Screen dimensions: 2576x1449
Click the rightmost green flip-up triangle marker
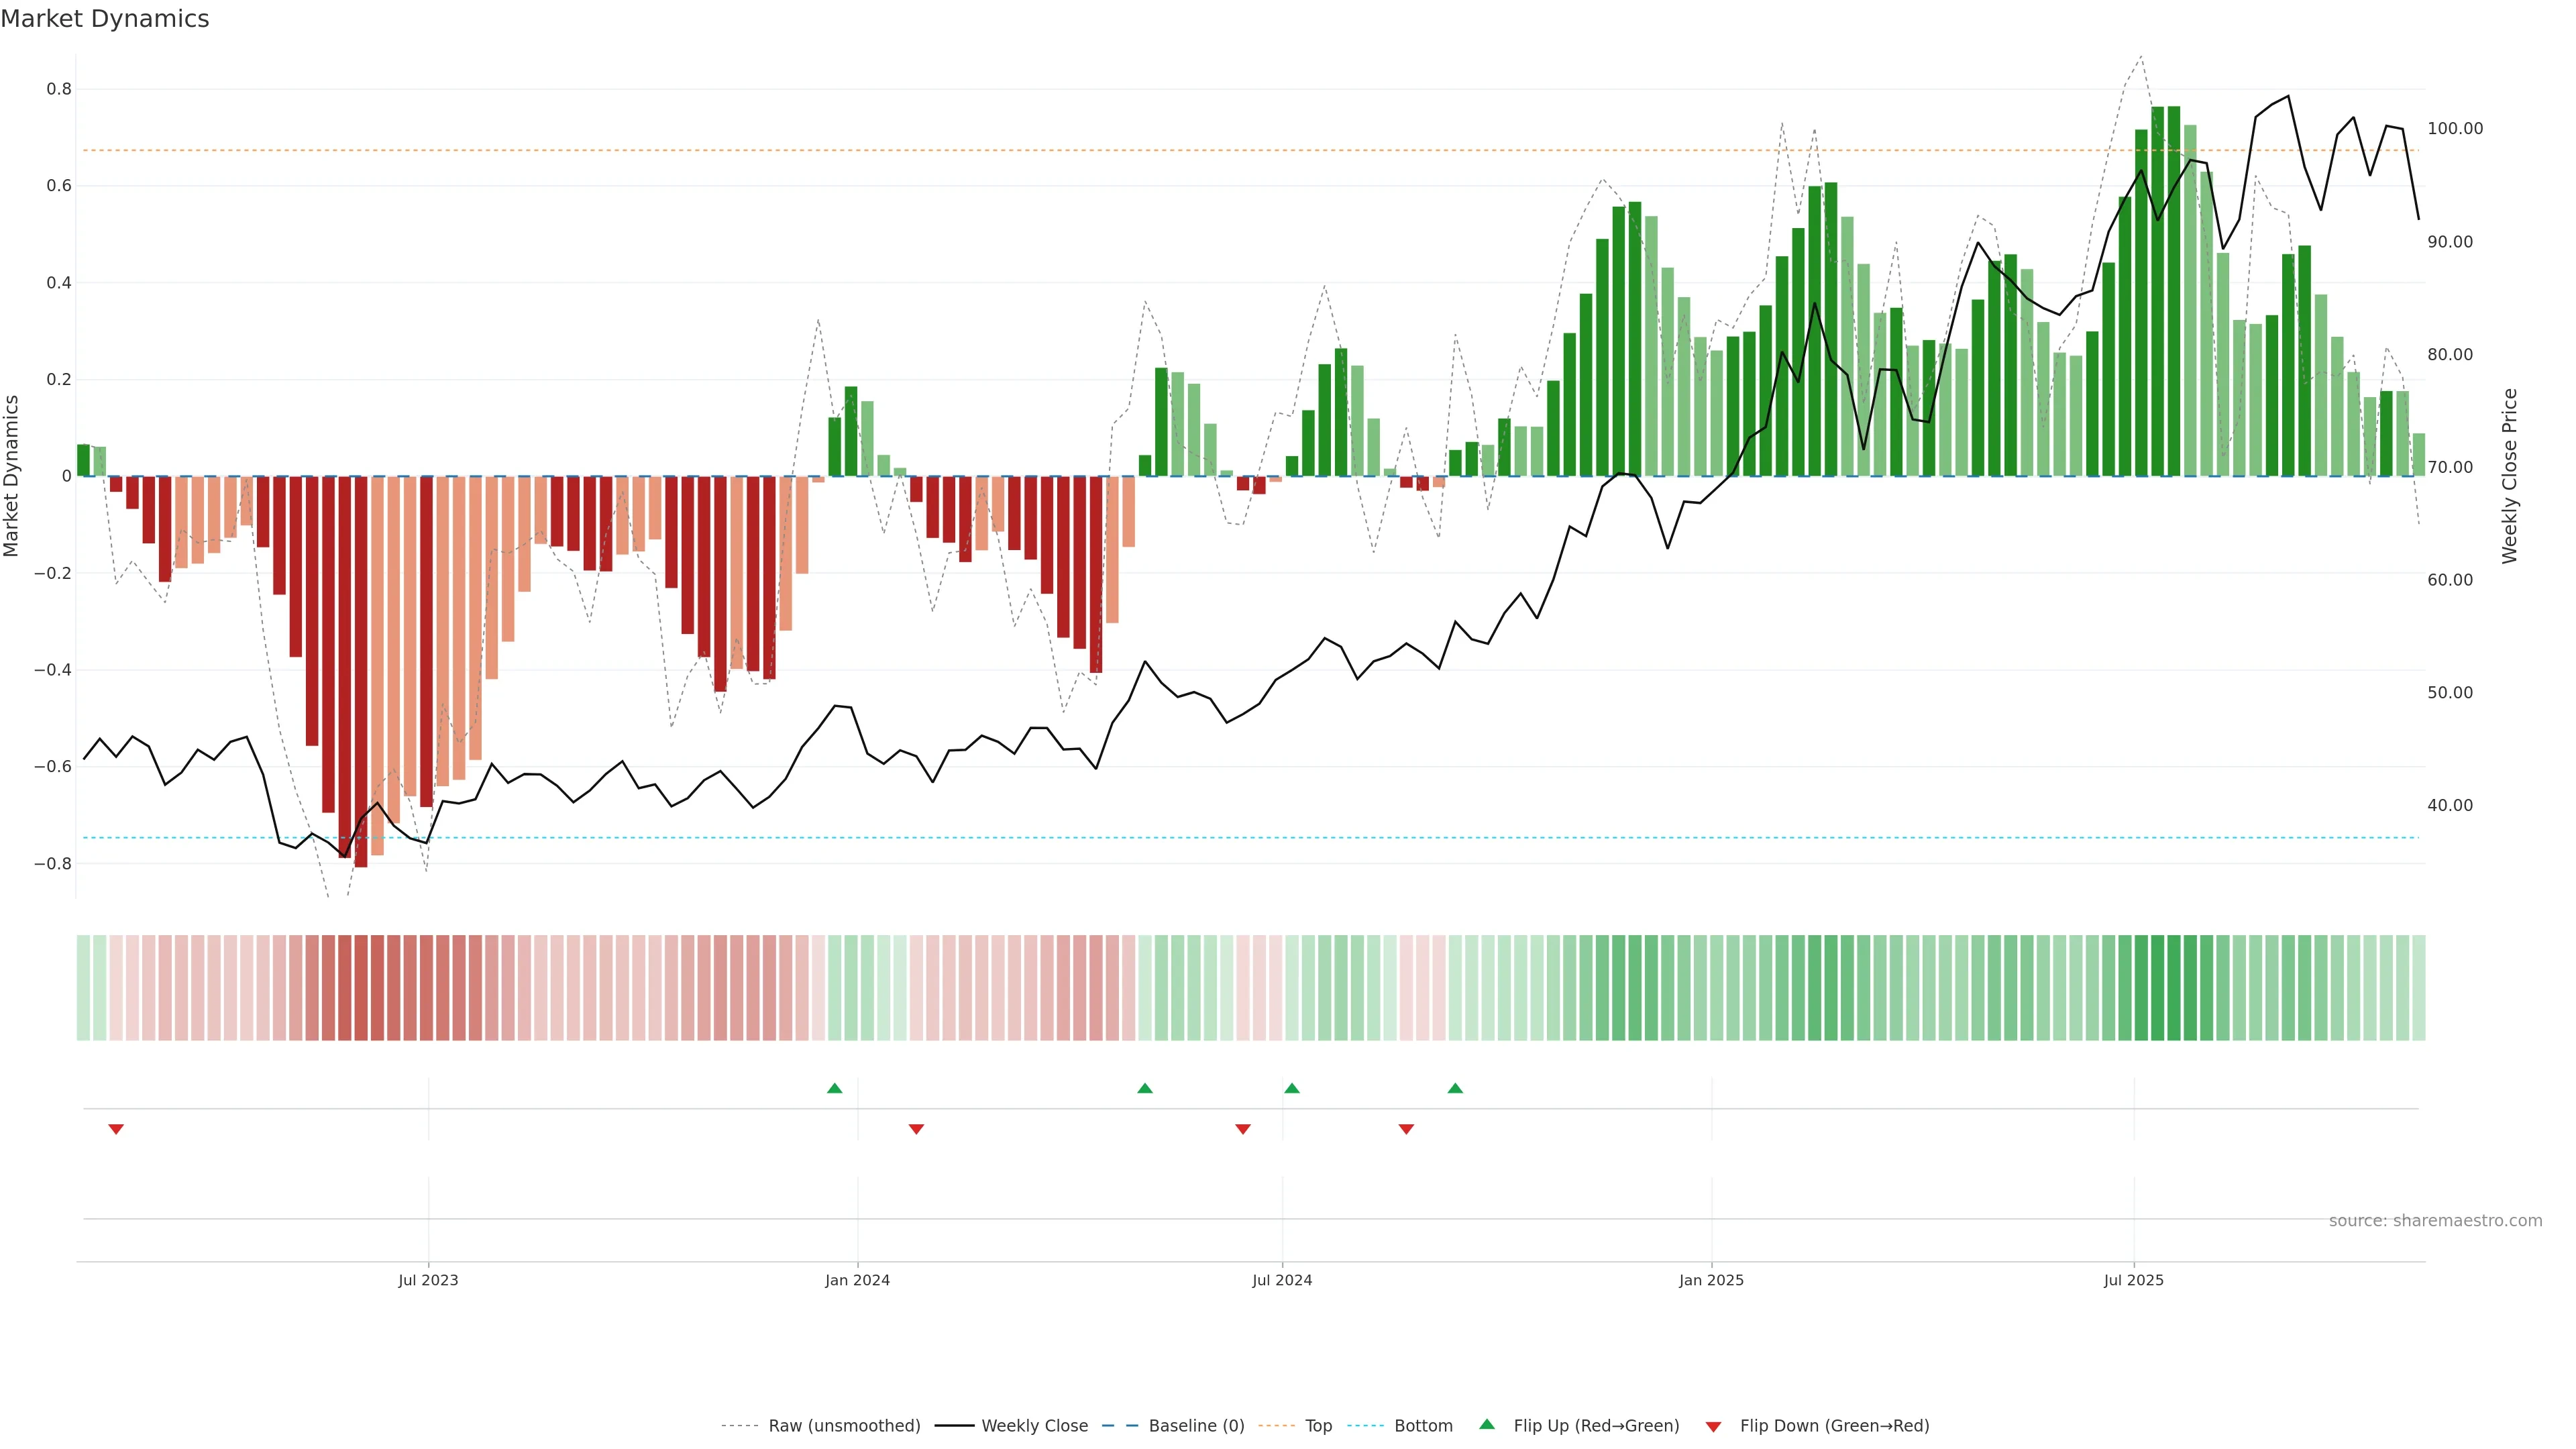click(1455, 1088)
